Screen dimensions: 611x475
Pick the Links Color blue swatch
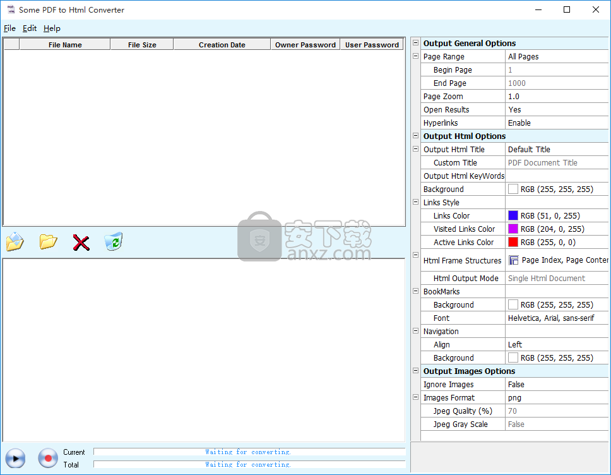(513, 215)
